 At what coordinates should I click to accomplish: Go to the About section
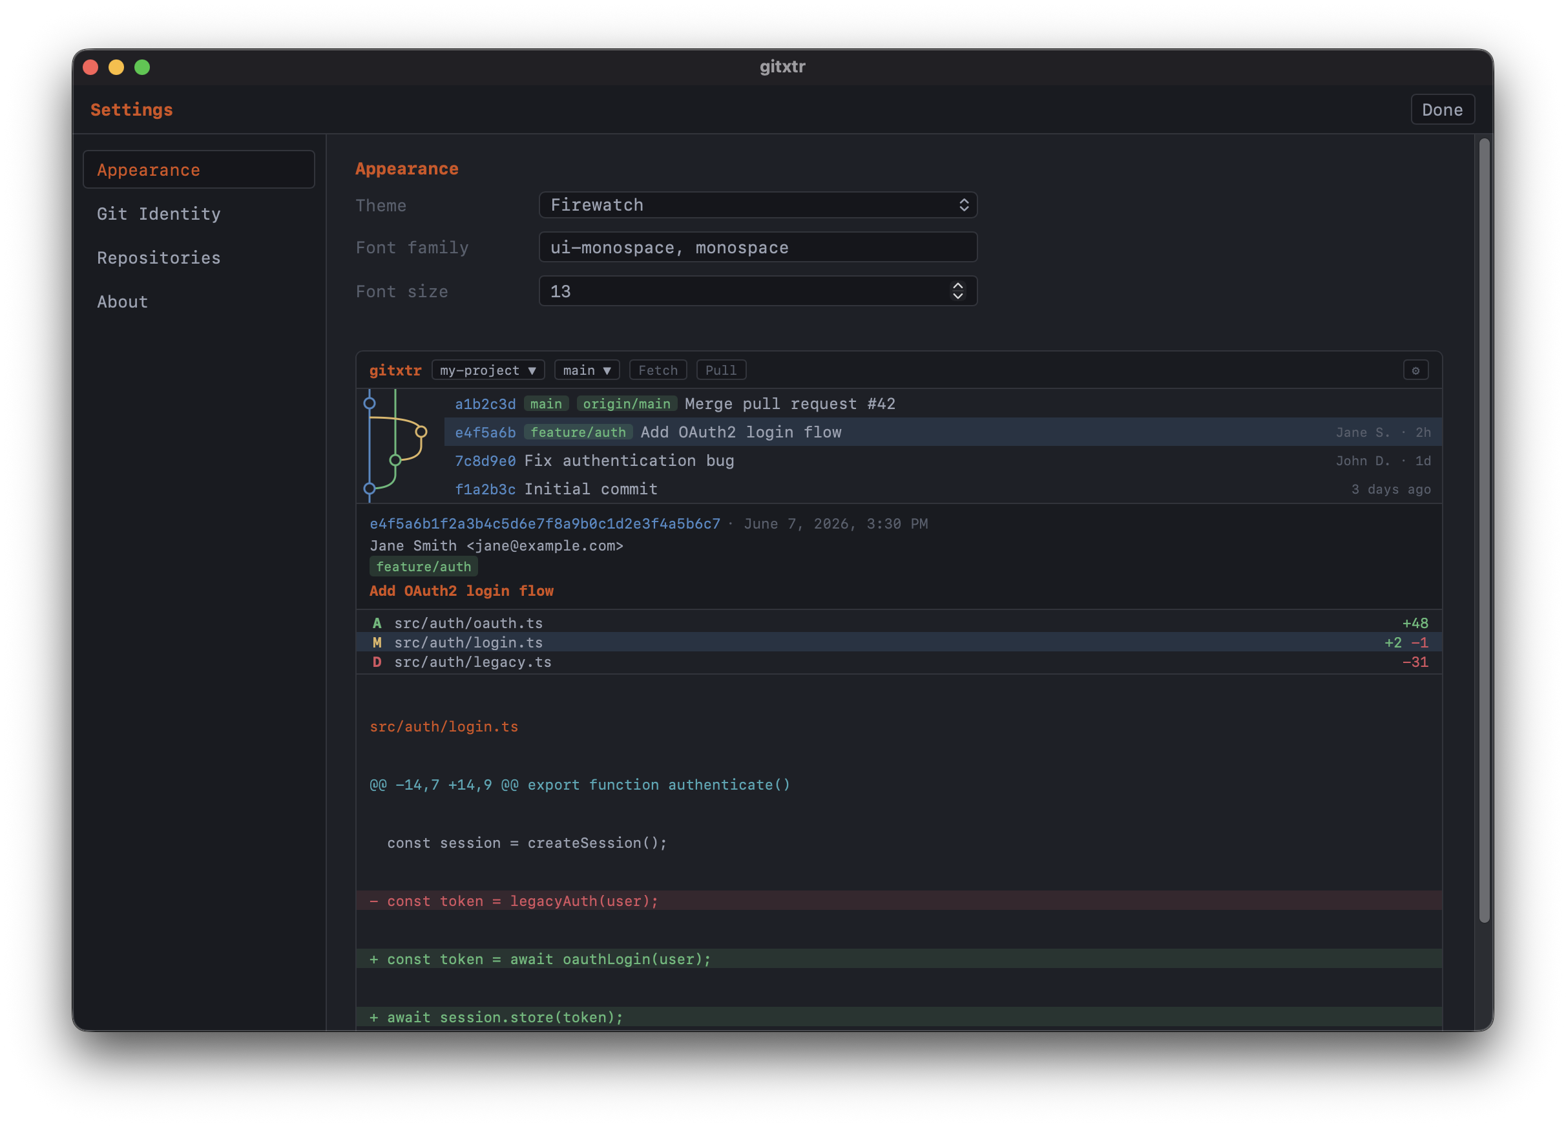[199, 302]
